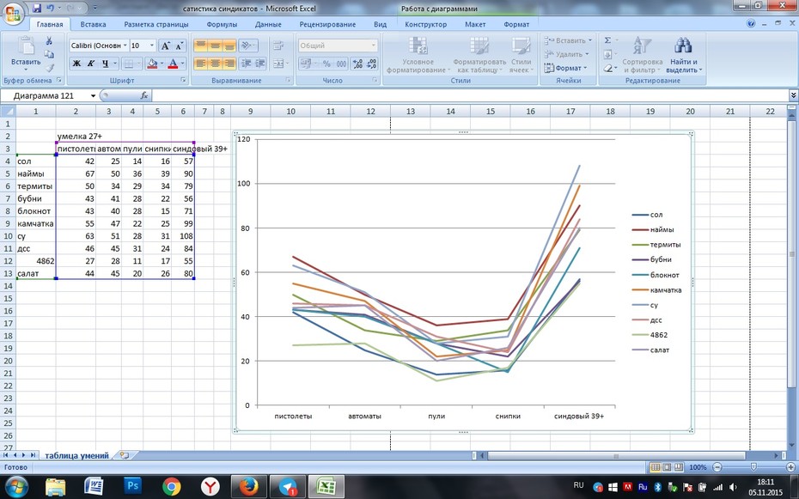
Task: Toggle center text alignment
Action: pyautogui.click(x=215, y=64)
